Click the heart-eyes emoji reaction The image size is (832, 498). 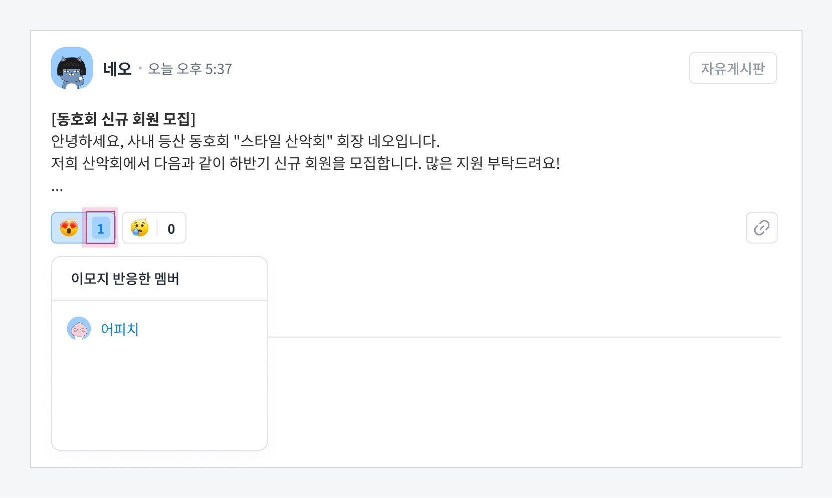[69, 228]
